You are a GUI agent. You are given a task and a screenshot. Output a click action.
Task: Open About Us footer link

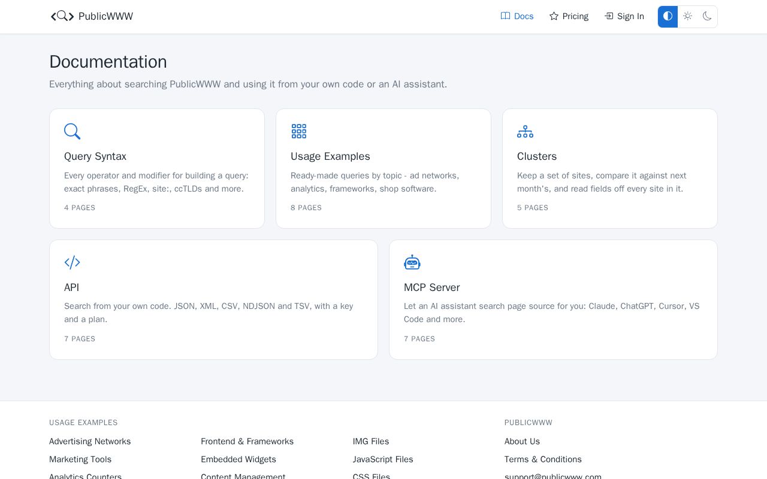(522, 441)
